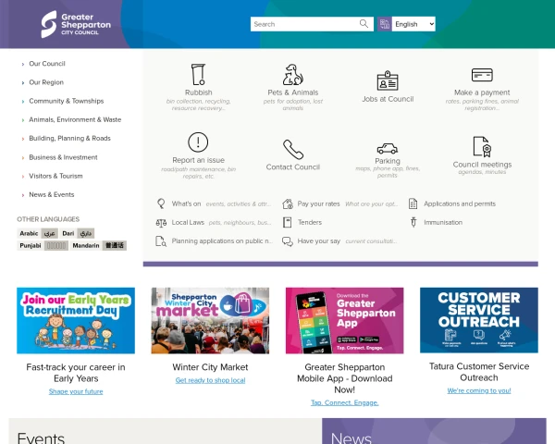This screenshot has width=555, height=444.
Task: Click the Have your say link text
Action: (318, 241)
